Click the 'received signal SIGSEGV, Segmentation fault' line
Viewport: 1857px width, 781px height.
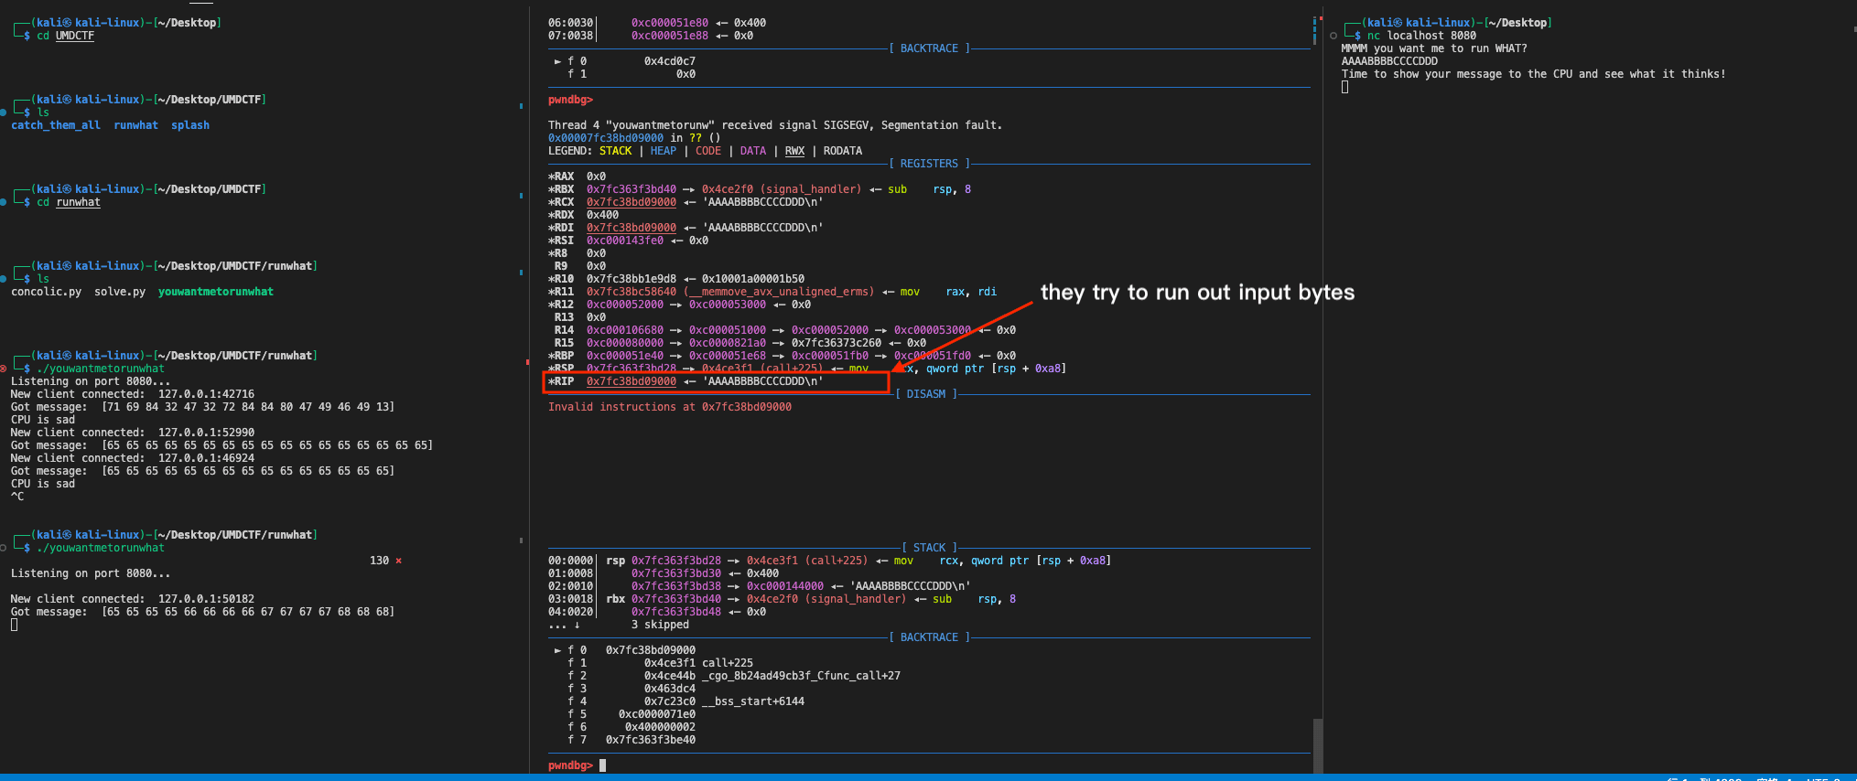click(x=775, y=125)
